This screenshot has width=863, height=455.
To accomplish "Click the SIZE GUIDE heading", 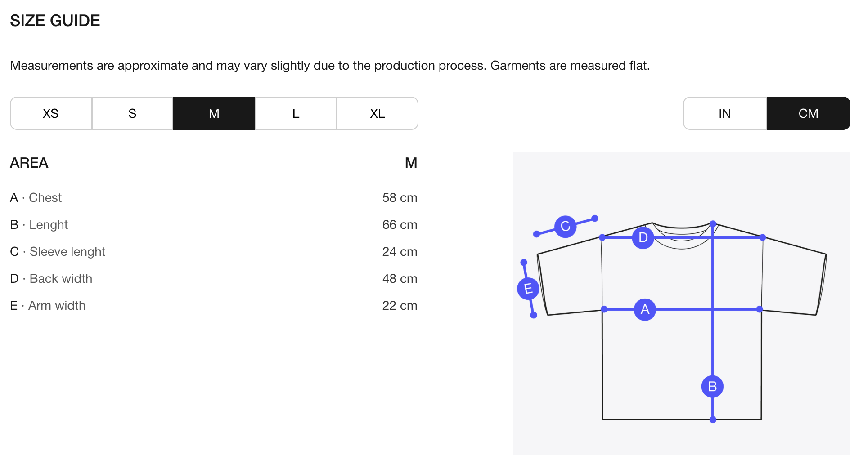I will click(55, 21).
